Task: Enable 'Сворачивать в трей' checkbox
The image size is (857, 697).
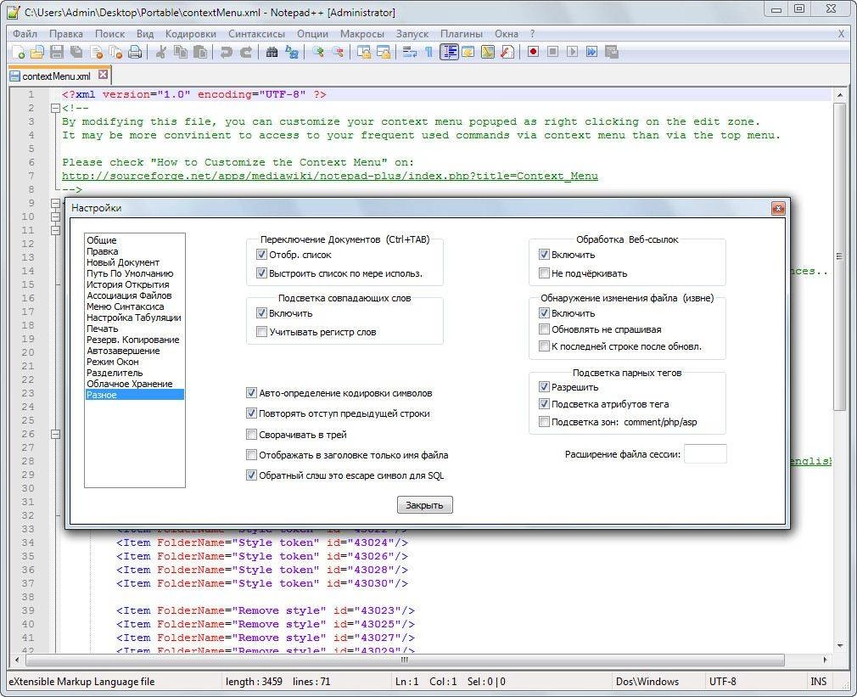Action: point(251,435)
